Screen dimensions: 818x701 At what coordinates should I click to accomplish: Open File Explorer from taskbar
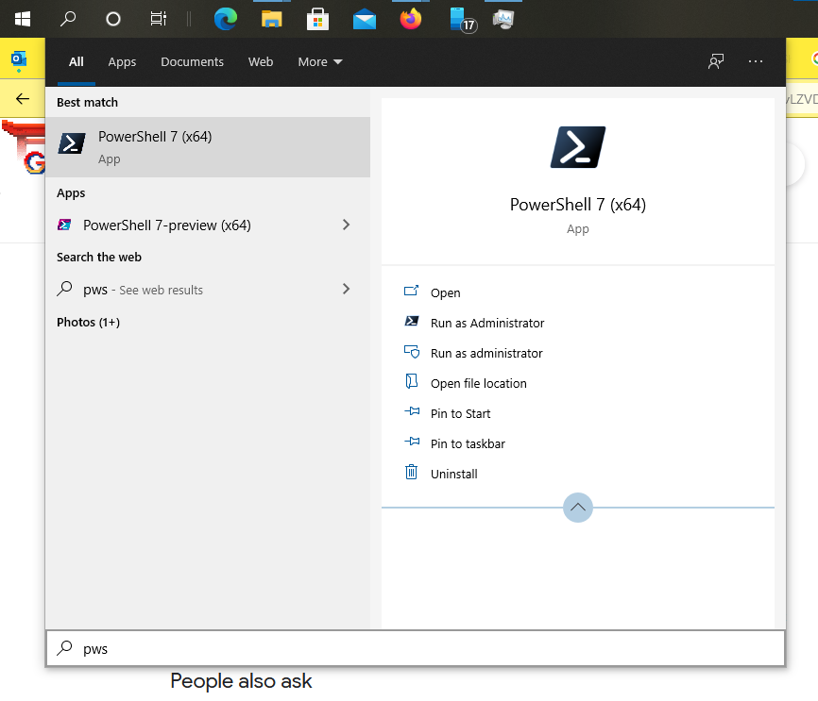coord(271,19)
